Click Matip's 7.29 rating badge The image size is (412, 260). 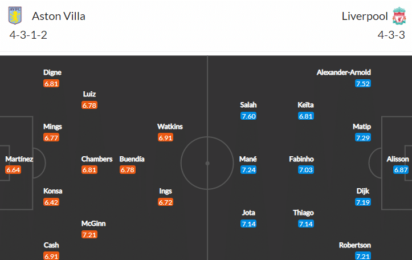[363, 137]
